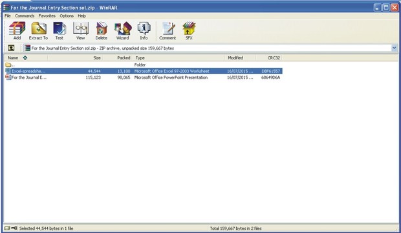This screenshot has height=233, width=401.
Task: Click the Folder type label of parent row
Action: [140, 65]
